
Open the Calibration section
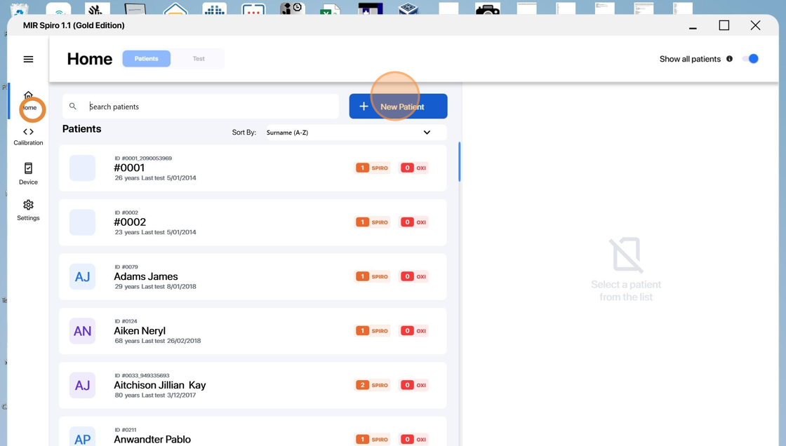coord(29,136)
